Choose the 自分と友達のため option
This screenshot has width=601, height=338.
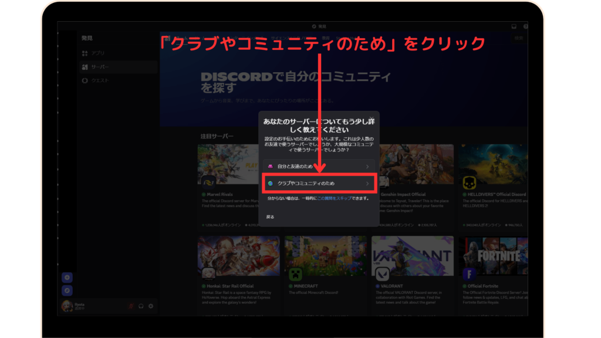click(319, 166)
